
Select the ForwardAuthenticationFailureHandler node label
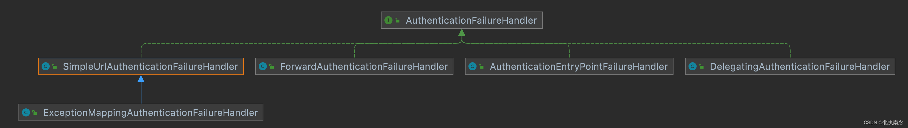[364, 67]
